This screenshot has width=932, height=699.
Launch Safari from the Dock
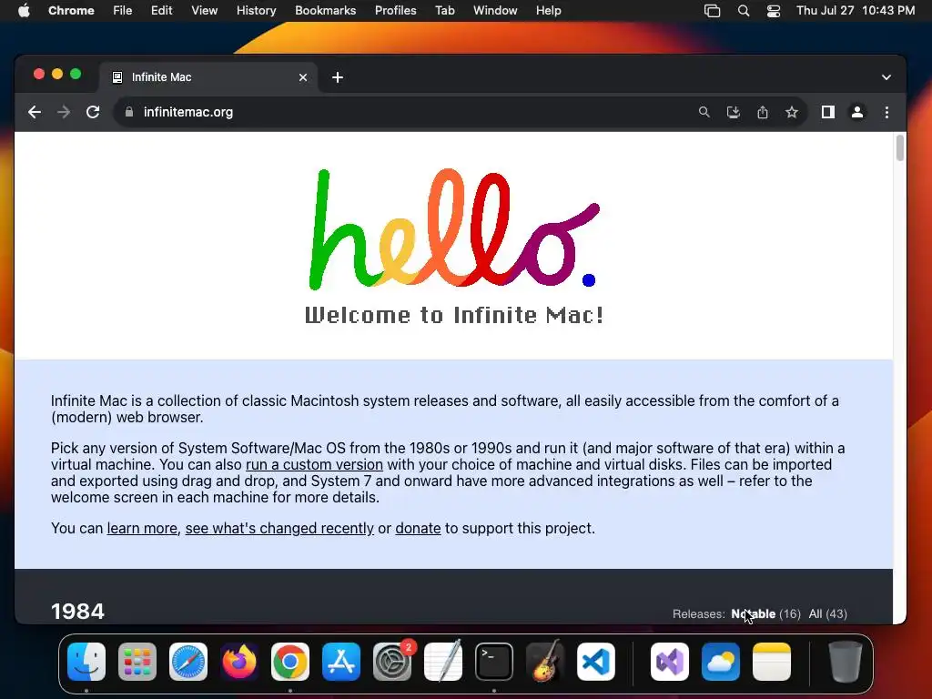(x=188, y=662)
